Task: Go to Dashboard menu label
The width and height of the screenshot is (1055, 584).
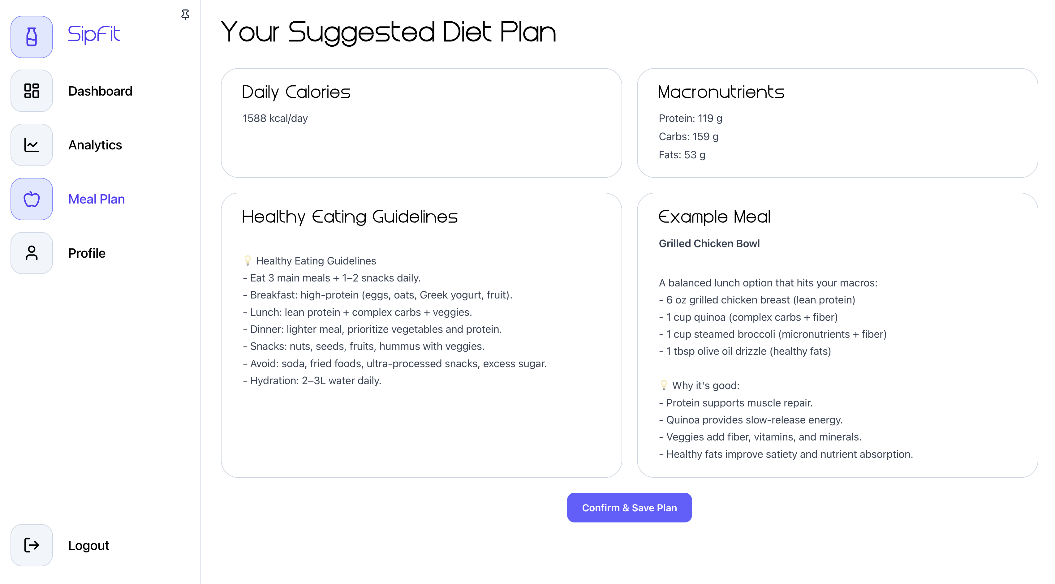Action: coord(100,91)
